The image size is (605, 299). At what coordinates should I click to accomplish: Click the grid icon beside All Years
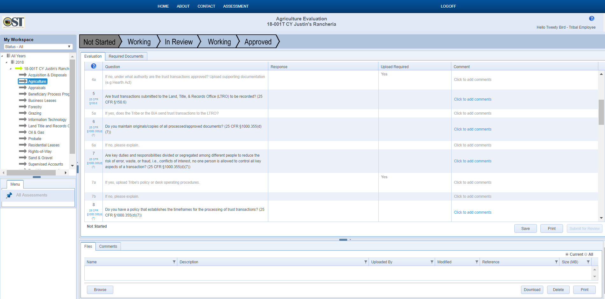point(8,56)
